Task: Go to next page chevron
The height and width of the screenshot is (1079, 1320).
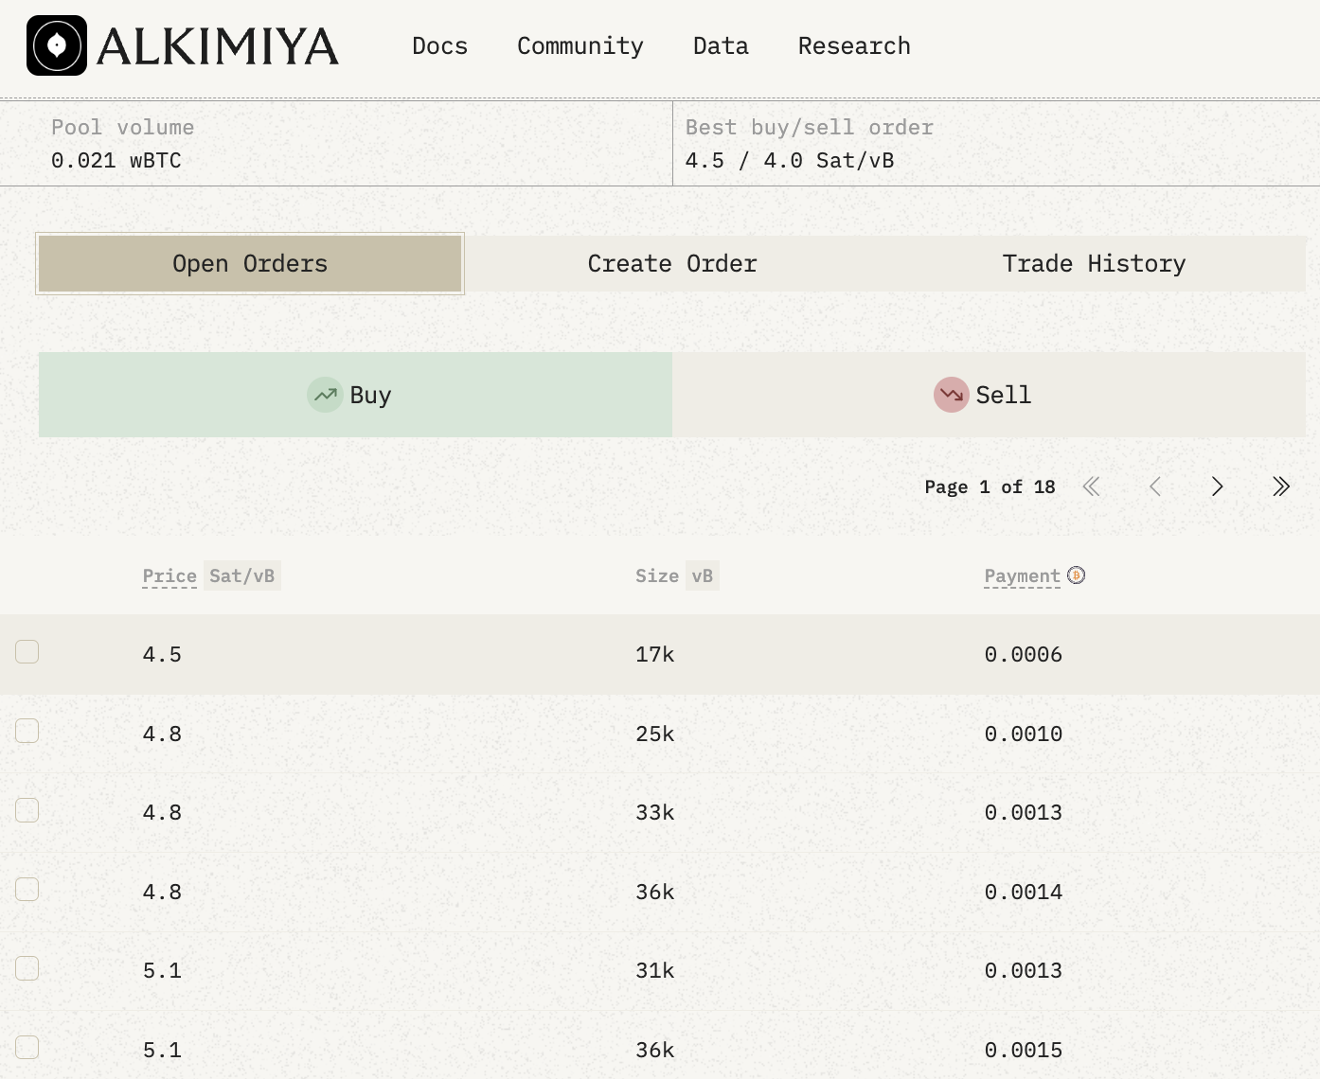Action: click(1218, 486)
